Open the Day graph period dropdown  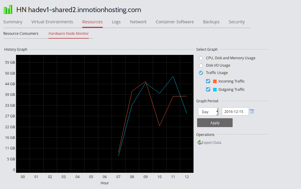[x=208, y=112]
